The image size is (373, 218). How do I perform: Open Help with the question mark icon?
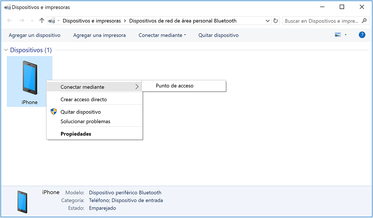362,35
